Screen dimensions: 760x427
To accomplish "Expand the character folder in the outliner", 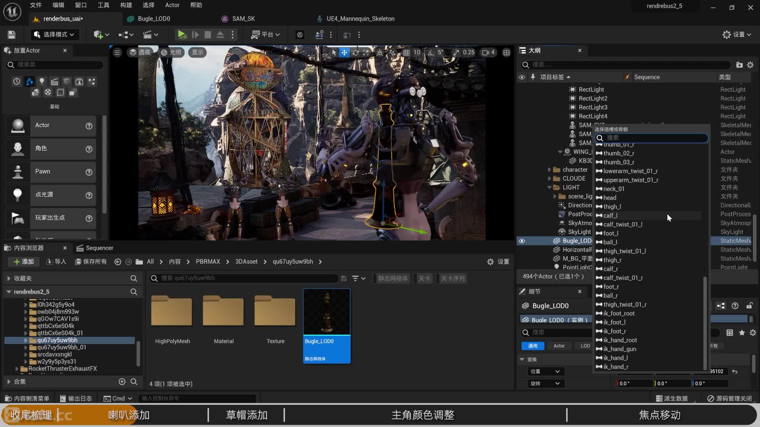I will pyautogui.click(x=549, y=170).
